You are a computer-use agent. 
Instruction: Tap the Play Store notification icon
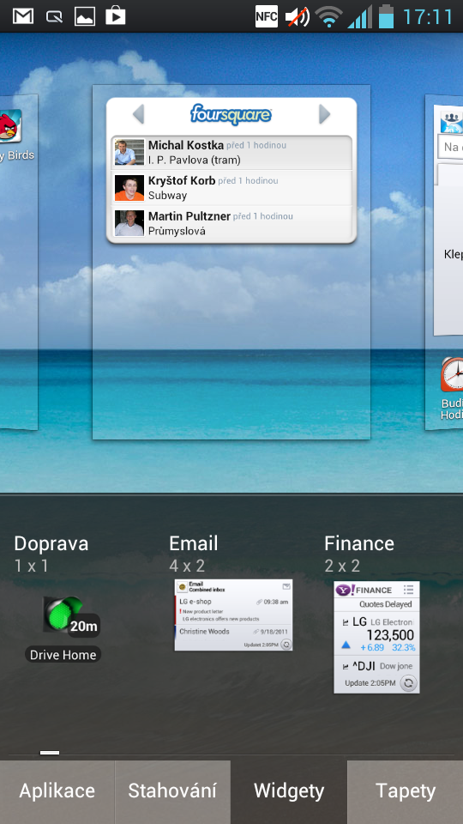(x=116, y=16)
